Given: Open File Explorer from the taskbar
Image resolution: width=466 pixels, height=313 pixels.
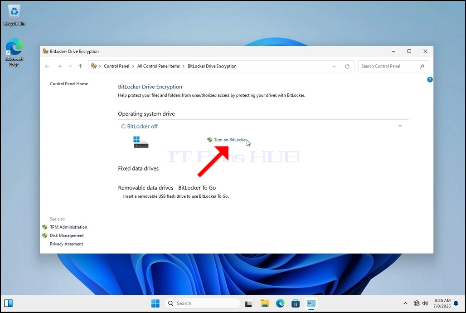Looking at the screenshot, I should (x=264, y=303).
